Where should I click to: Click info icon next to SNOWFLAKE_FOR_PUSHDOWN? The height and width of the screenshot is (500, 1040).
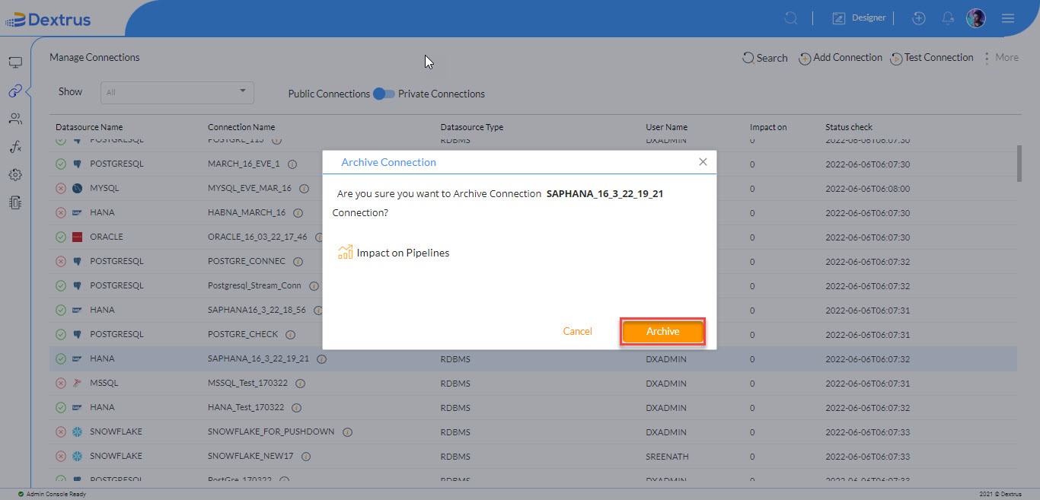pyautogui.click(x=347, y=432)
